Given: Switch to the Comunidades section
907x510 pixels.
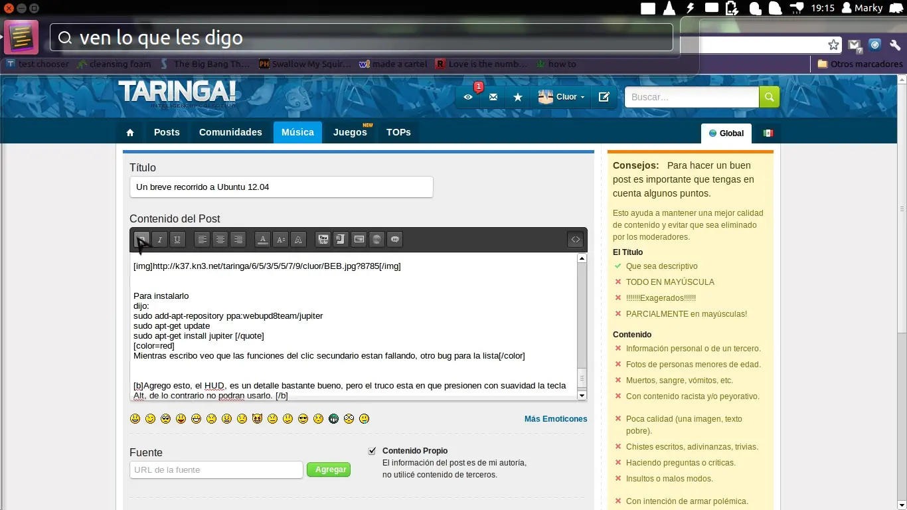Looking at the screenshot, I should pos(230,132).
